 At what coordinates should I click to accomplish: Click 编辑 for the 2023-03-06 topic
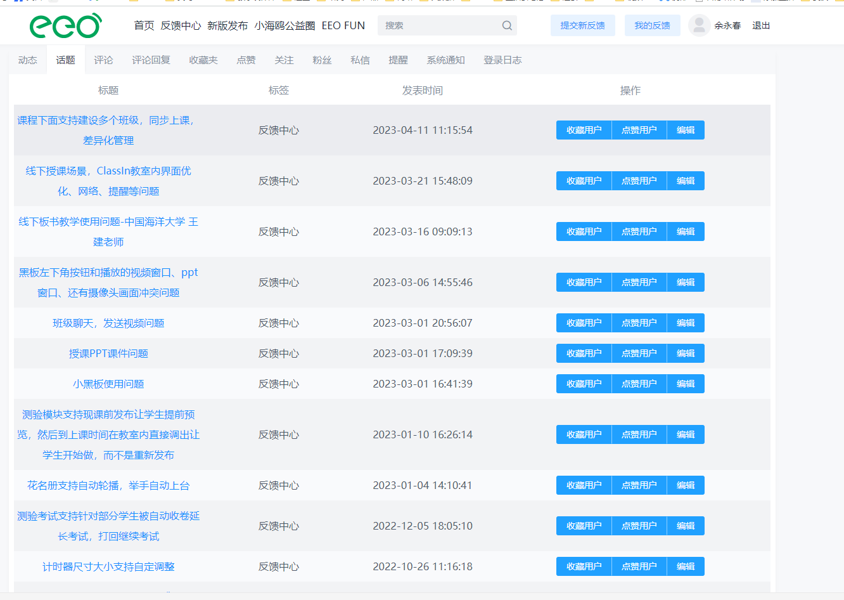pyautogui.click(x=686, y=282)
